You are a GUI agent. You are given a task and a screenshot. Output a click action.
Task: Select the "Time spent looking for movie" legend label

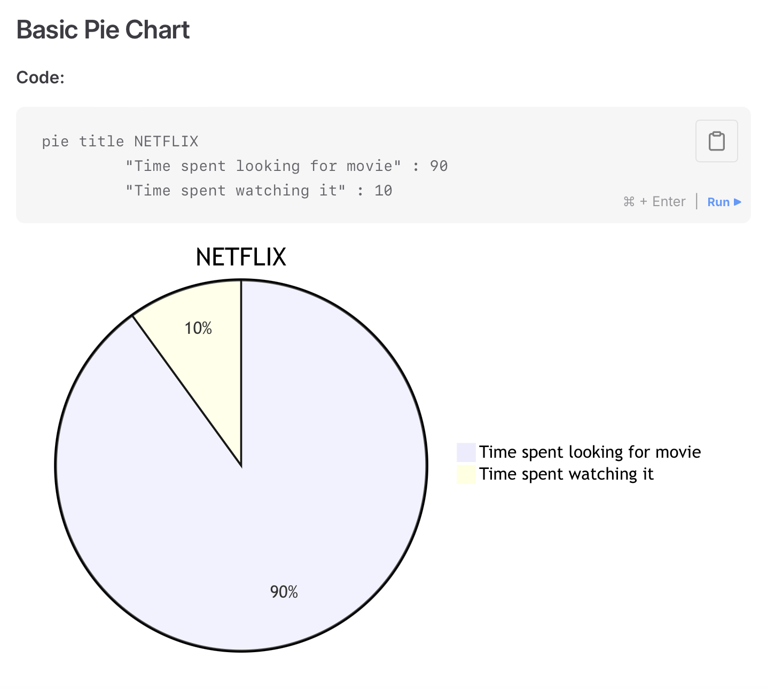tap(590, 452)
